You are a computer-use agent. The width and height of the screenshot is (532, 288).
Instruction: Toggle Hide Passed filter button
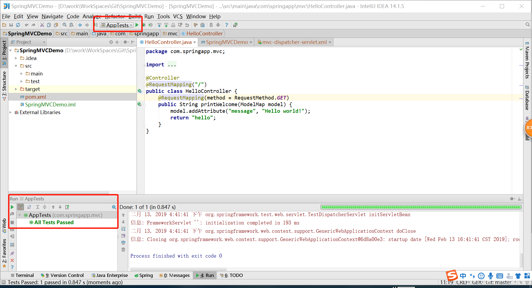click(21, 207)
